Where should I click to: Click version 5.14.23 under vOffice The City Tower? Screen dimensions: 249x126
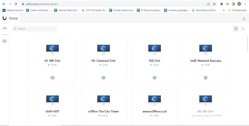pyautogui.click(x=105, y=116)
